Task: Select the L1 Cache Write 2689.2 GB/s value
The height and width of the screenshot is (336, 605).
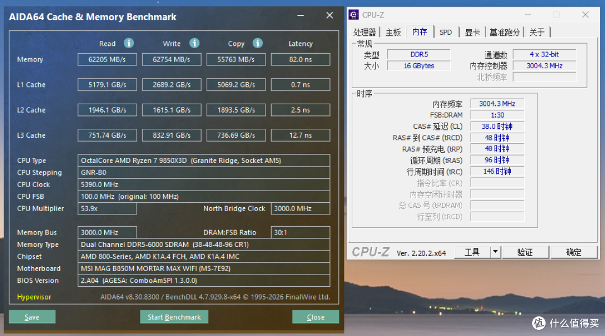Action: [172, 85]
